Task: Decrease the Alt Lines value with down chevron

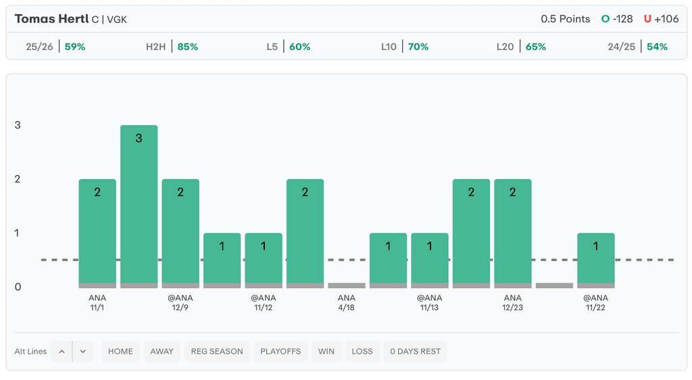Action: tap(82, 352)
